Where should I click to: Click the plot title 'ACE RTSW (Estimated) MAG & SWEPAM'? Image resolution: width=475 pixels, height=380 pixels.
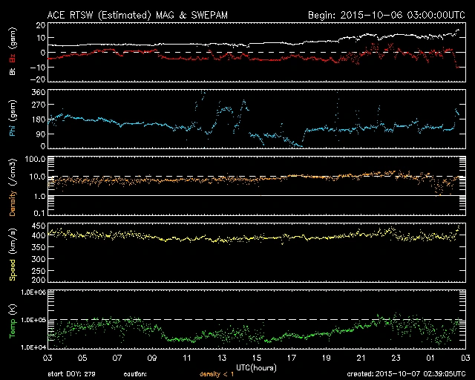137,15
